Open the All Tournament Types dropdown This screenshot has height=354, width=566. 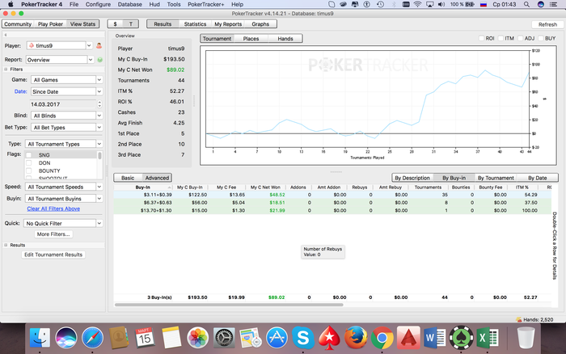(x=64, y=144)
